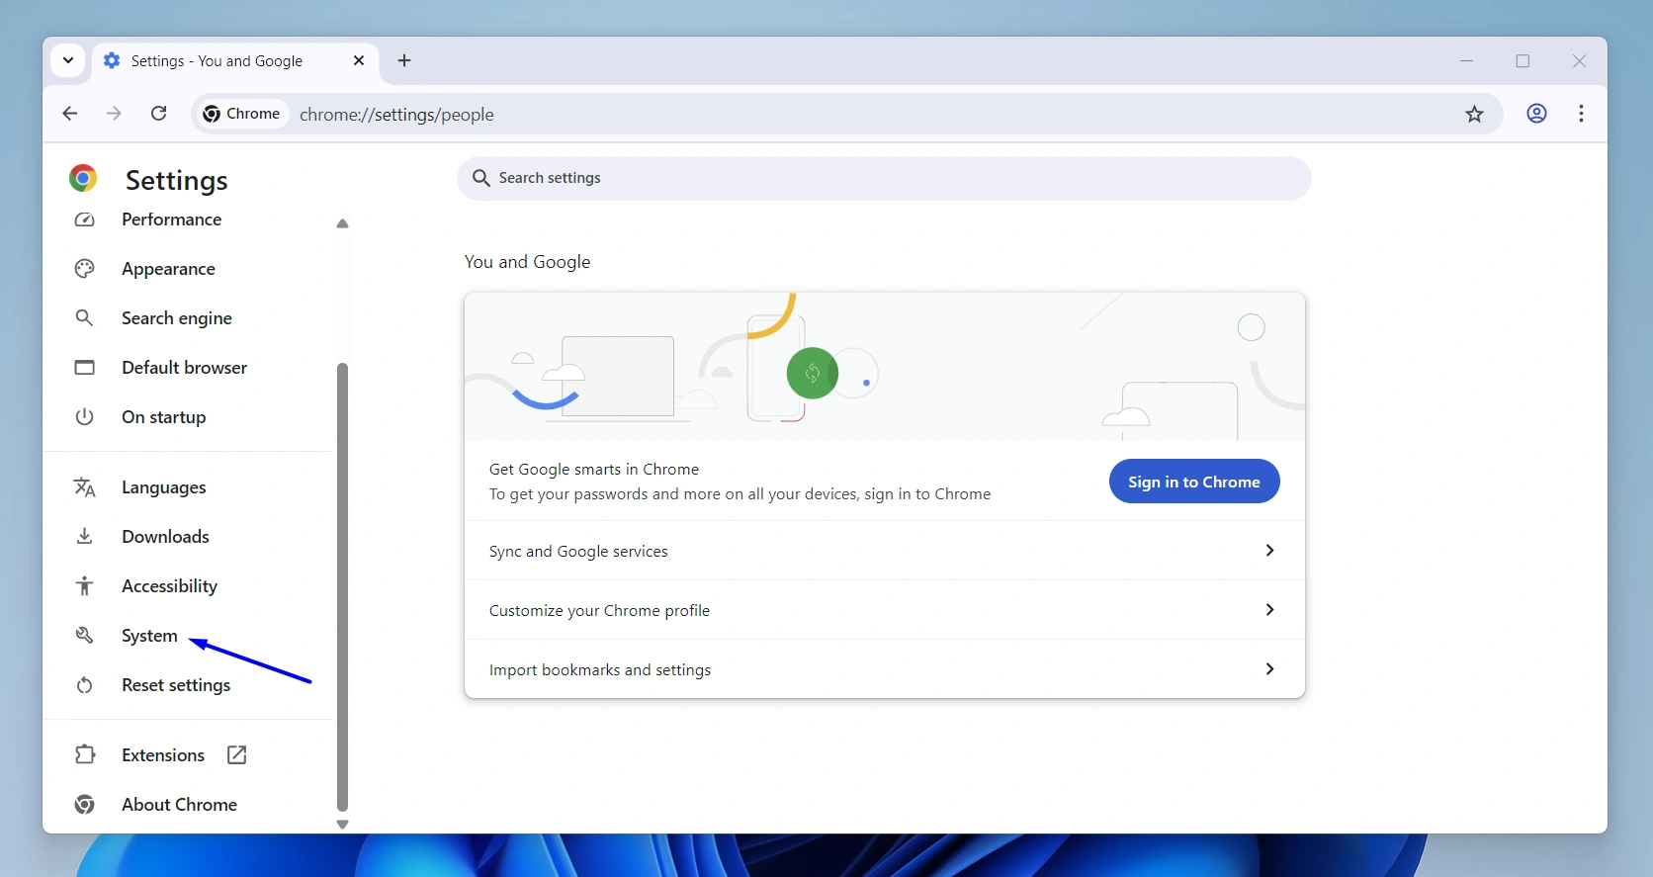The height and width of the screenshot is (877, 1653).
Task: Reload the page with refresh icon
Action: point(158,114)
